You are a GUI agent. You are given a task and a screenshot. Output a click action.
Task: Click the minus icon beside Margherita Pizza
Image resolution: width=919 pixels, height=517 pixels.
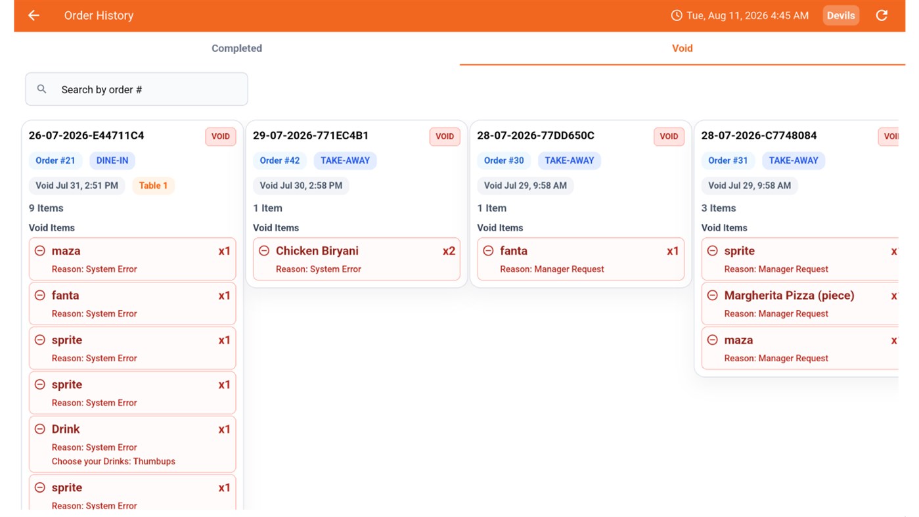click(713, 296)
